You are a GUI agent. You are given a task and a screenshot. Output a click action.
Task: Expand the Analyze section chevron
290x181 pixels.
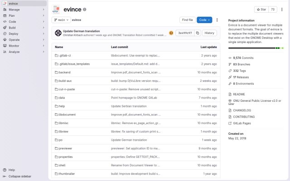(x=43, y=52)
